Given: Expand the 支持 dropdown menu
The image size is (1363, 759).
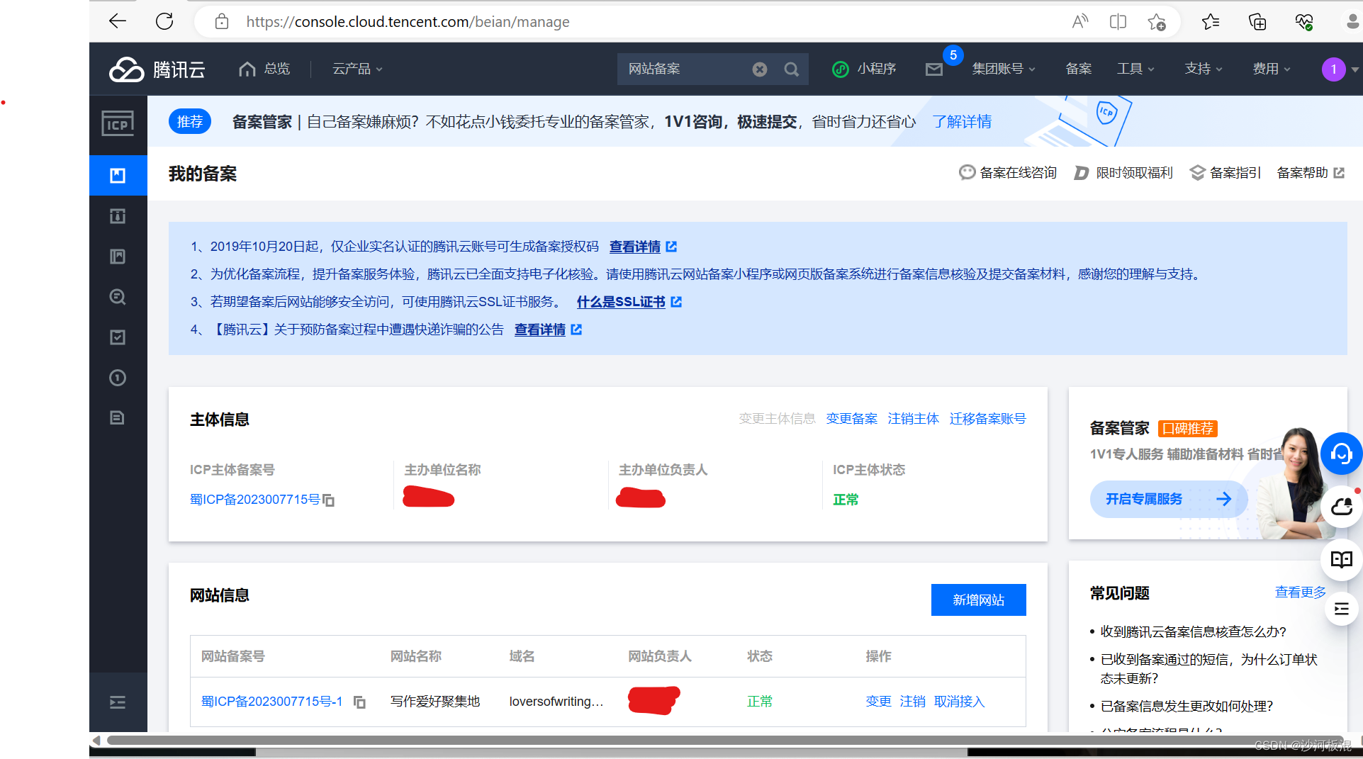Looking at the screenshot, I should tap(1204, 69).
